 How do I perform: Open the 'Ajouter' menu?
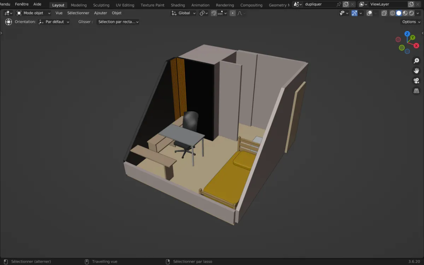(100, 13)
